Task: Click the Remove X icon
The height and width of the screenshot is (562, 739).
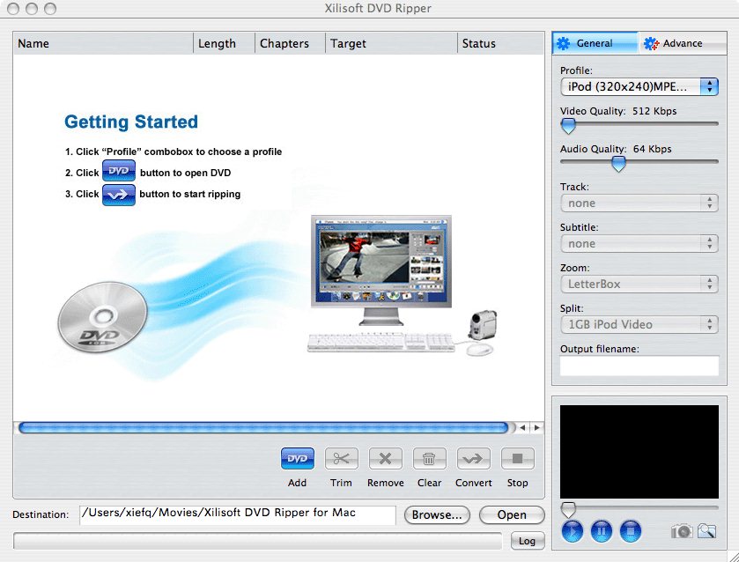Action: coord(385,459)
